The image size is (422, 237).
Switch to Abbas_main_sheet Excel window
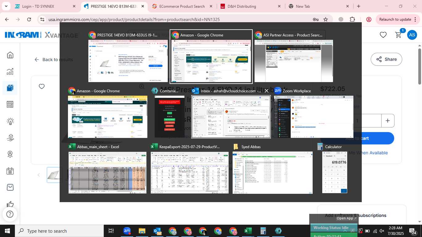tap(107, 169)
